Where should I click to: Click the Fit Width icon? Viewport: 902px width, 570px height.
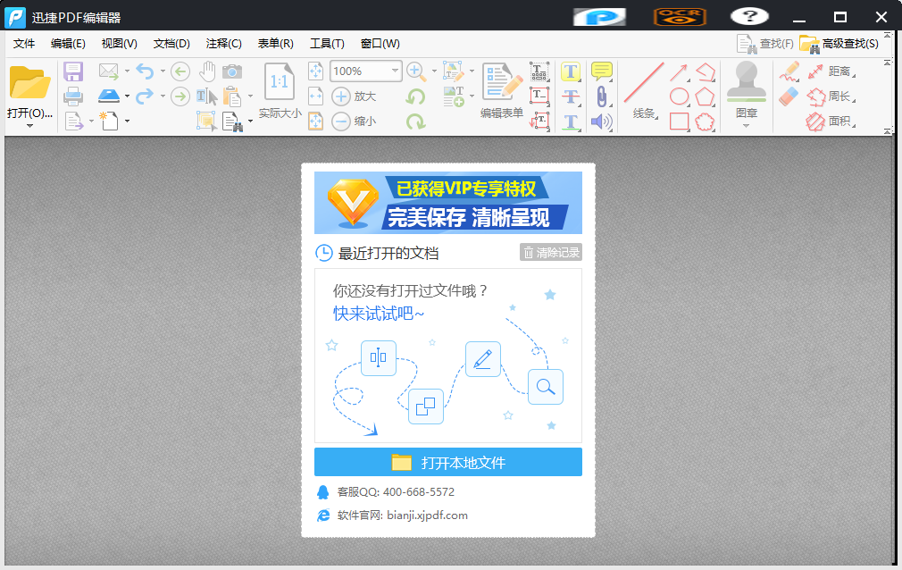(315, 96)
